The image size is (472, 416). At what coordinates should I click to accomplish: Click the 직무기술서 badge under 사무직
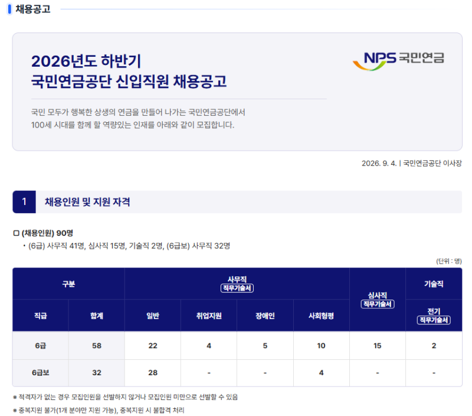[237, 288]
